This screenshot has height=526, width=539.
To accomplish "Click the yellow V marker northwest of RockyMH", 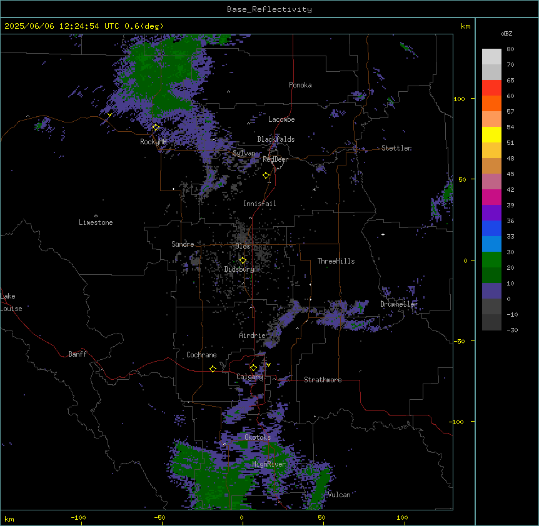I will point(109,115).
